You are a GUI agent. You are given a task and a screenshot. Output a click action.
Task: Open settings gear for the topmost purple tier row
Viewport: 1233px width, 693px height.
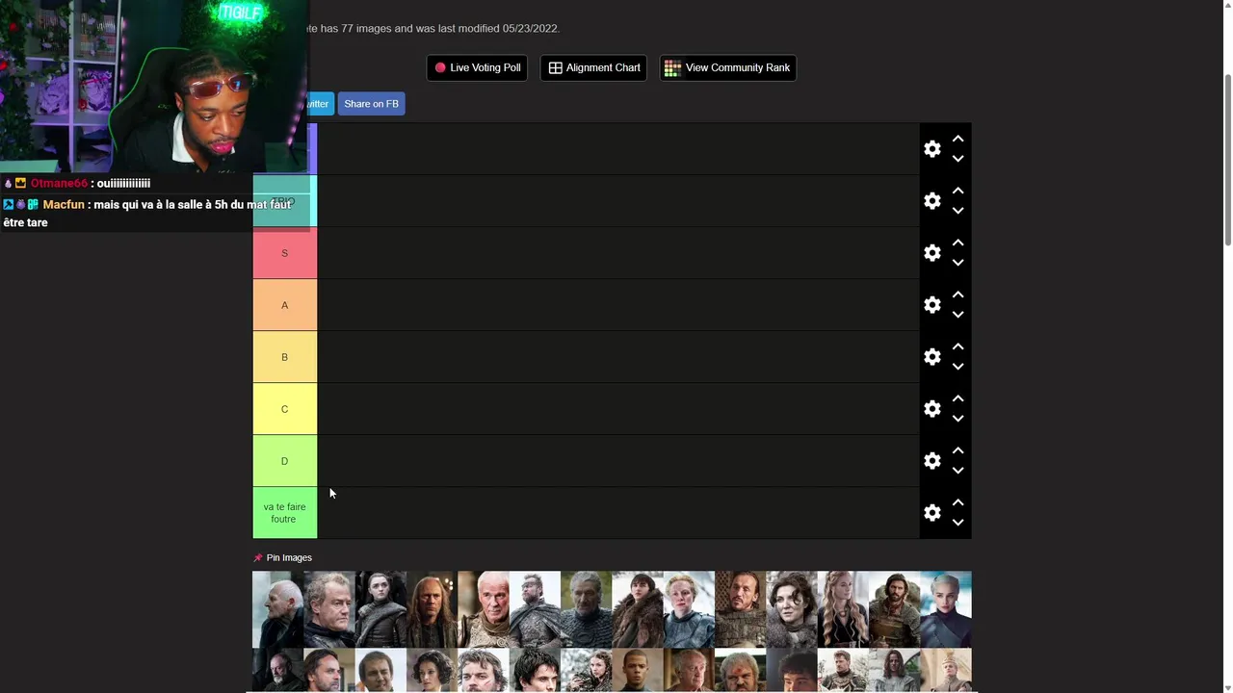(931, 149)
